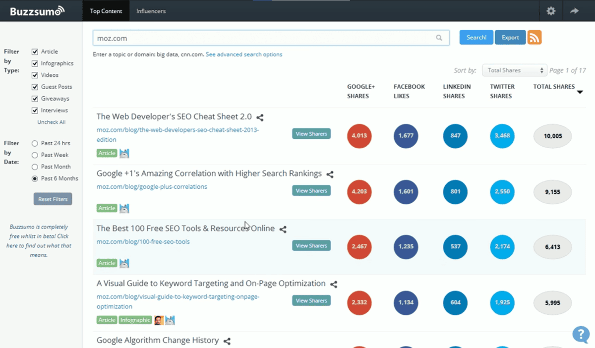Image resolution: width=595 pixels, height=348 pixels.
Task: Uncheck the Infographics filter
Action: click(35, 63)
